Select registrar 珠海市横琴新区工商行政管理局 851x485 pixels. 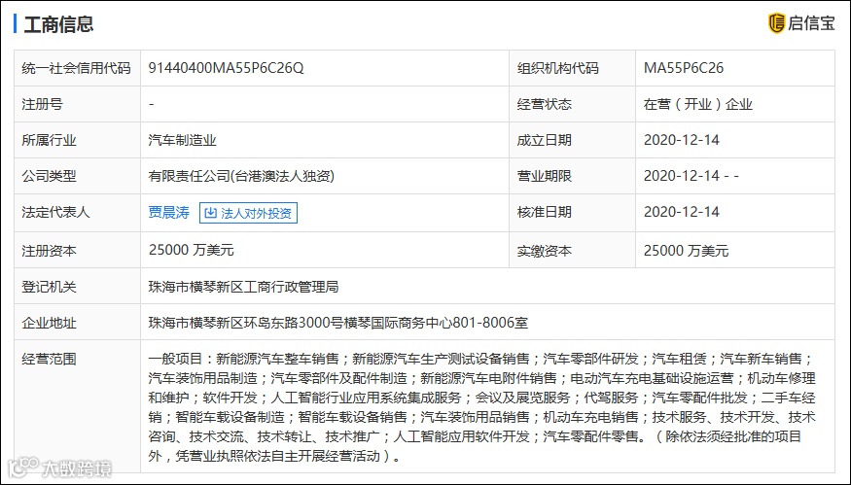(x=243, y=287)
